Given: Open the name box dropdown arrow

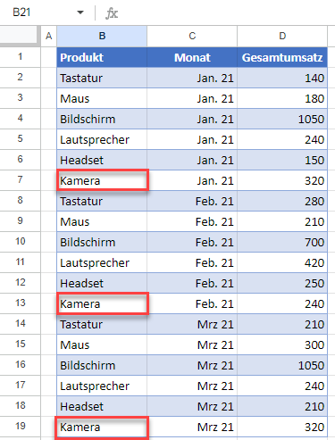Looking at the screenshot, I should [80, 12].
